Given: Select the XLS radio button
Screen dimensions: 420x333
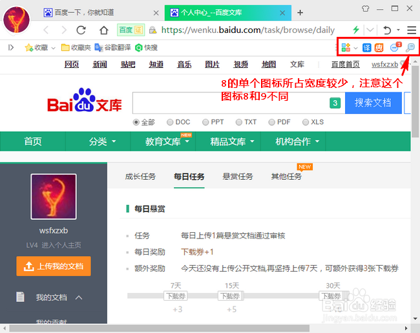Looking at the screenshot, I should 306,122.
